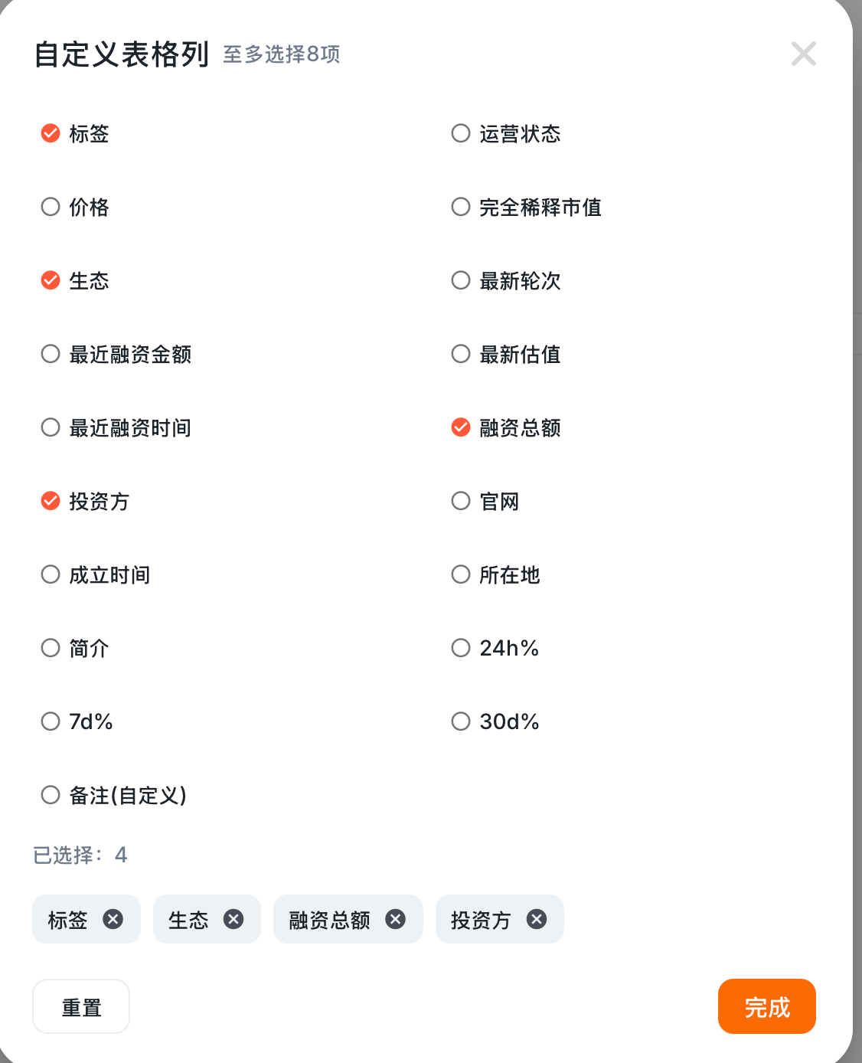The width and height of the screenshot is (862, 1063).
Task: Enable the 价格 column option
Action: (51, 207)
